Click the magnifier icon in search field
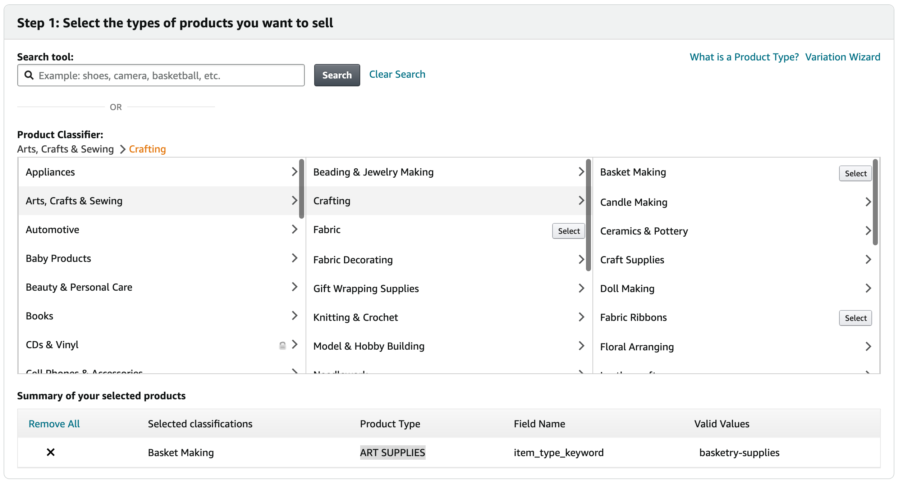Viewport: 898px width, 482px height. click(x=29, y=75)
